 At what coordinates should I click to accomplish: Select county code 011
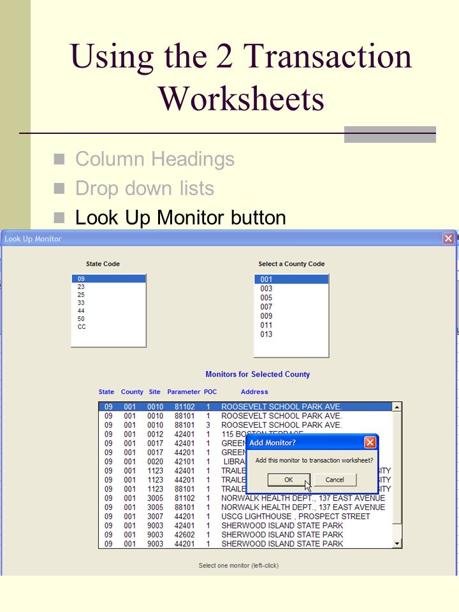(291, 325)
